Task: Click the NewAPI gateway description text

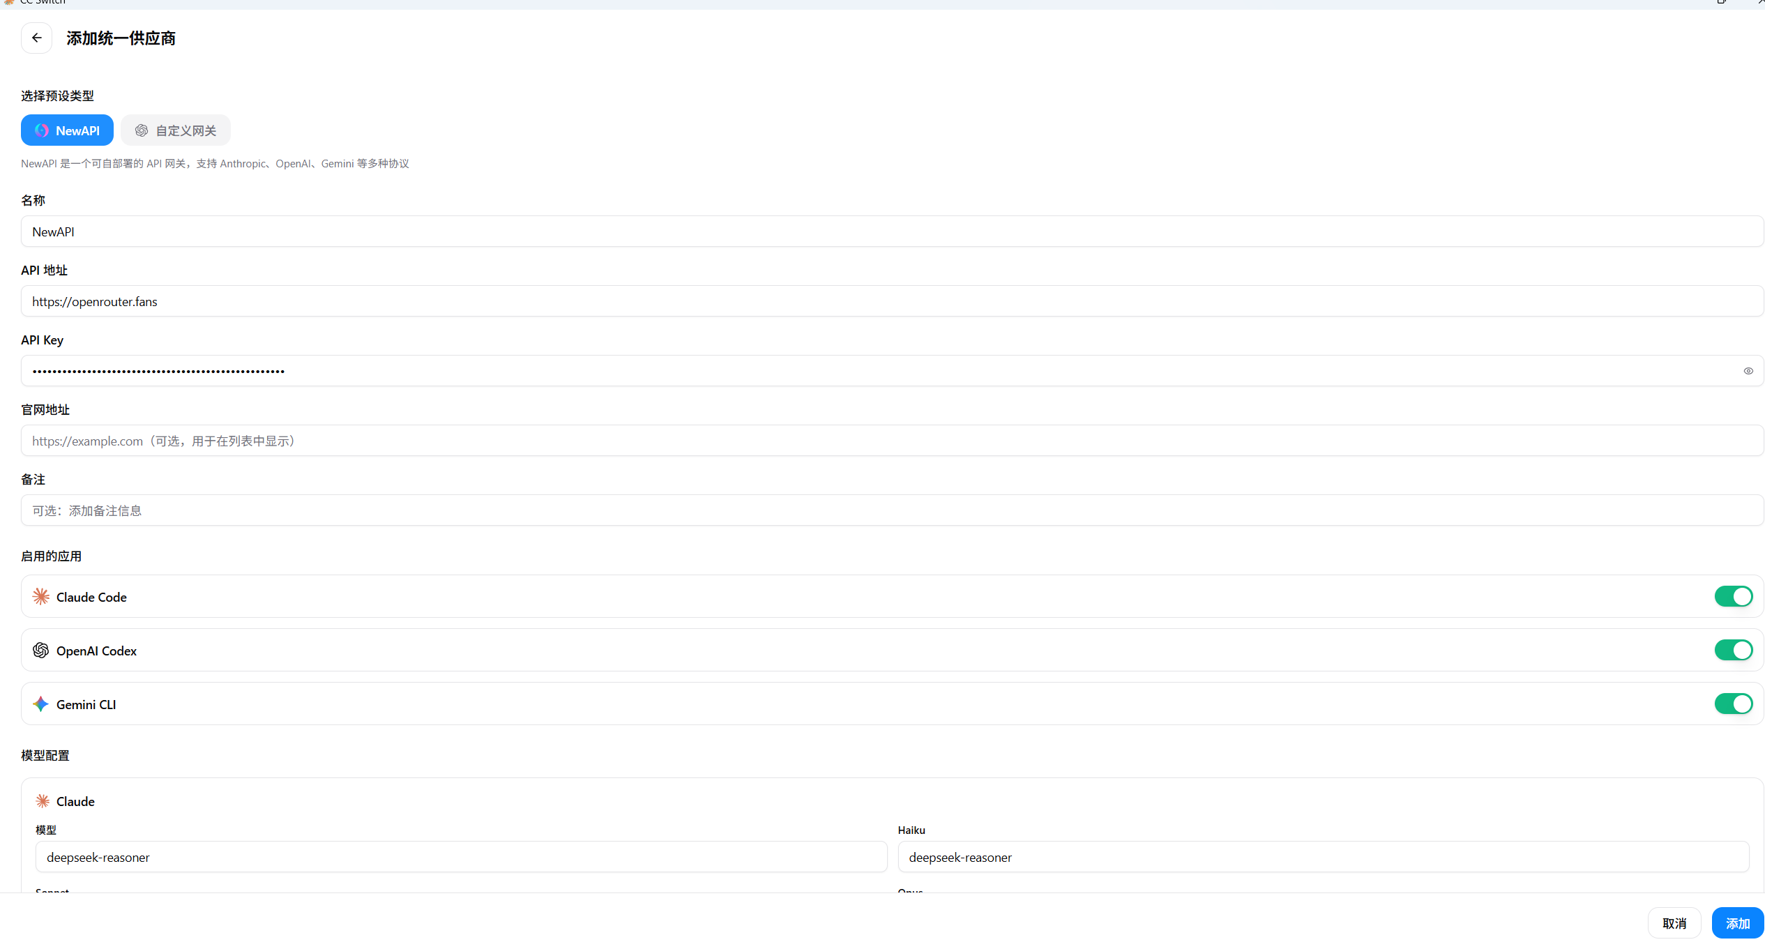Action: [x=215, y=164]
